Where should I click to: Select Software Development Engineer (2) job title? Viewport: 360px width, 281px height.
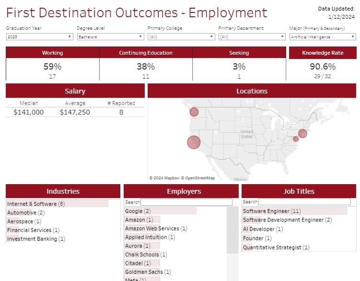(x=287, y=220)
